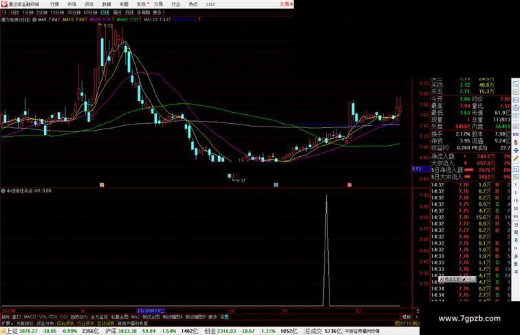Select the 多周期 multi-period tab
Image resolution: width=520 pixels, height=335 pixels.
pos(143,12)
